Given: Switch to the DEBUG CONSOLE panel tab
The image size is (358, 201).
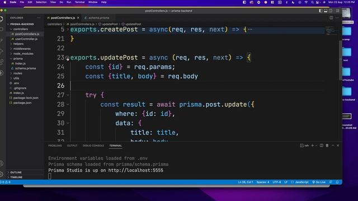Looking at the screenshot, I should click(x=93, y=146).
